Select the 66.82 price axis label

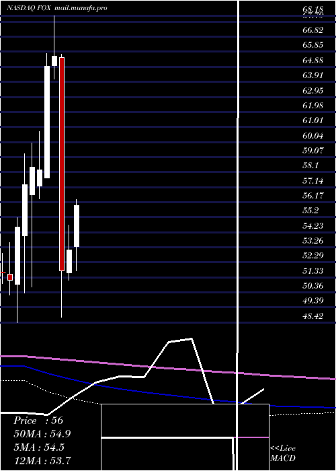[x=313, y=30]
